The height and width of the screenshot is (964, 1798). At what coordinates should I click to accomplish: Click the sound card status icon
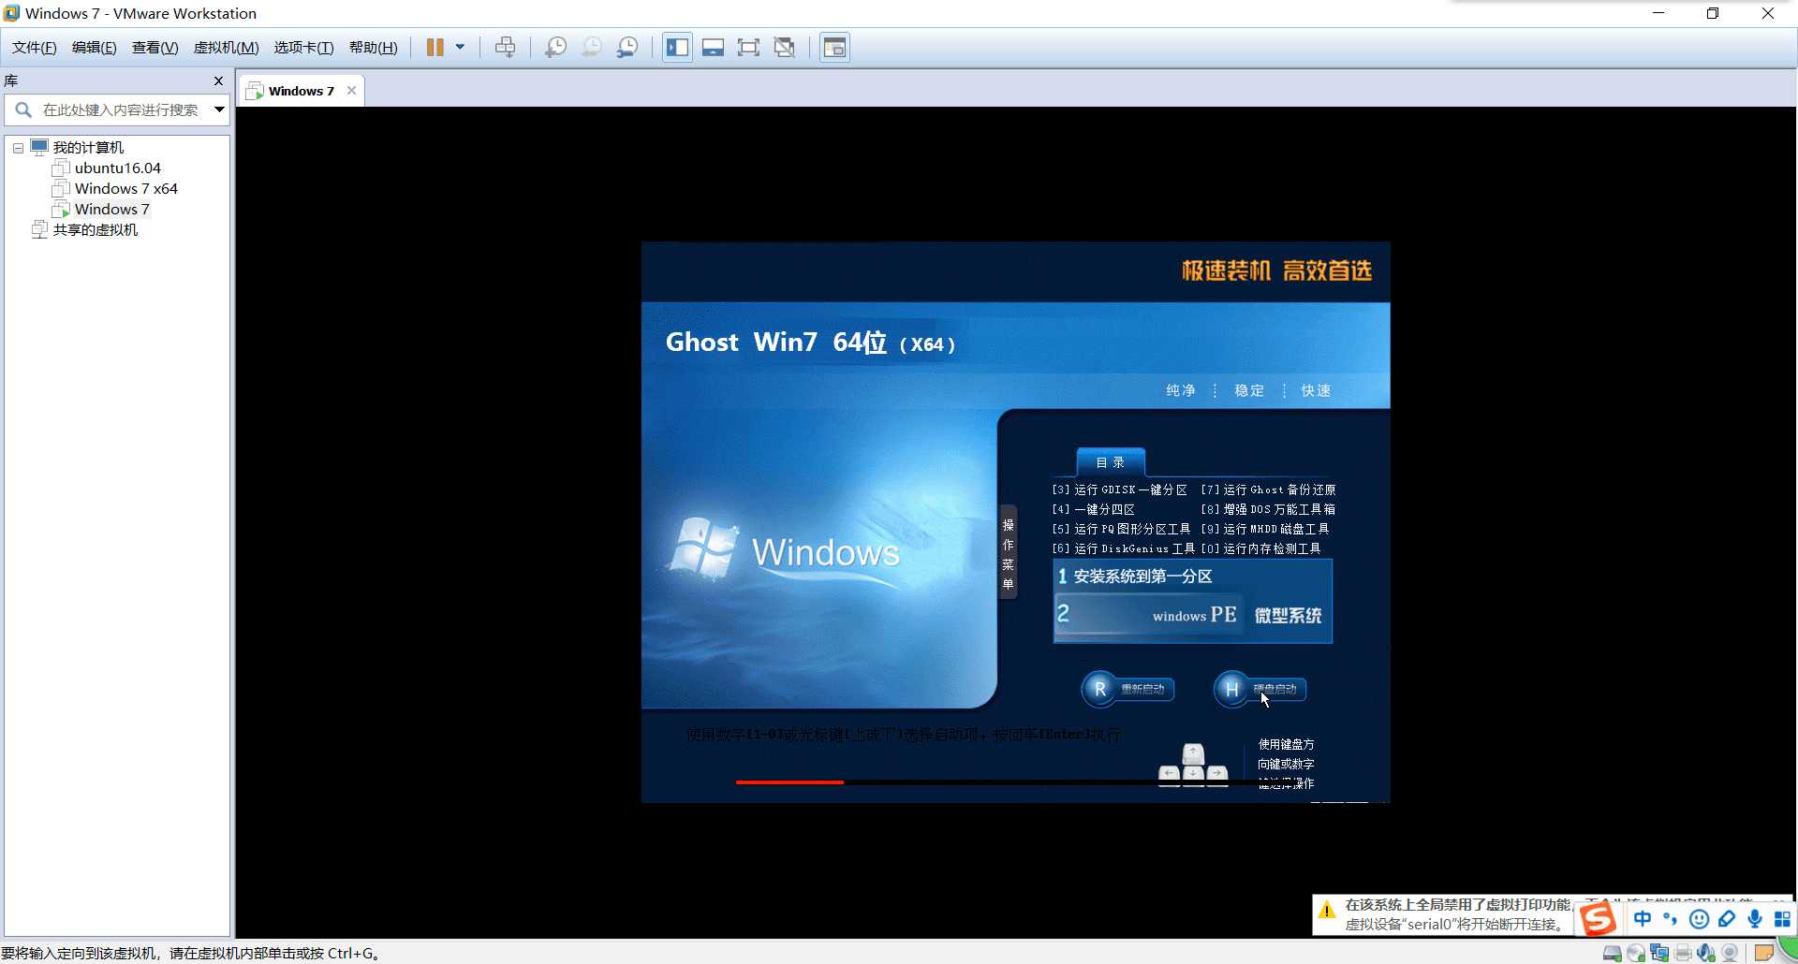(x=1706, y=953)
